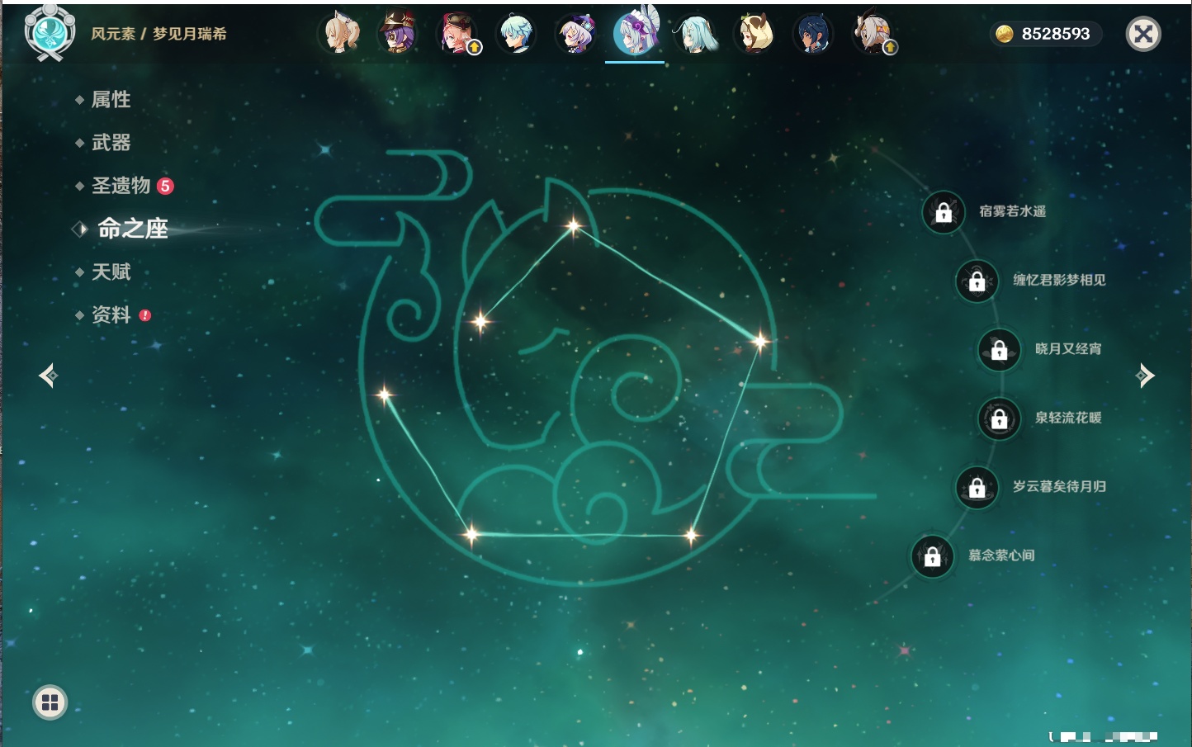The image size is (1192, 747).
Task: Select locked constellation 晓月又经宵
Action: pos(999,349)
